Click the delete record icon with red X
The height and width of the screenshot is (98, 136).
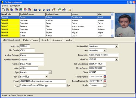29,10
